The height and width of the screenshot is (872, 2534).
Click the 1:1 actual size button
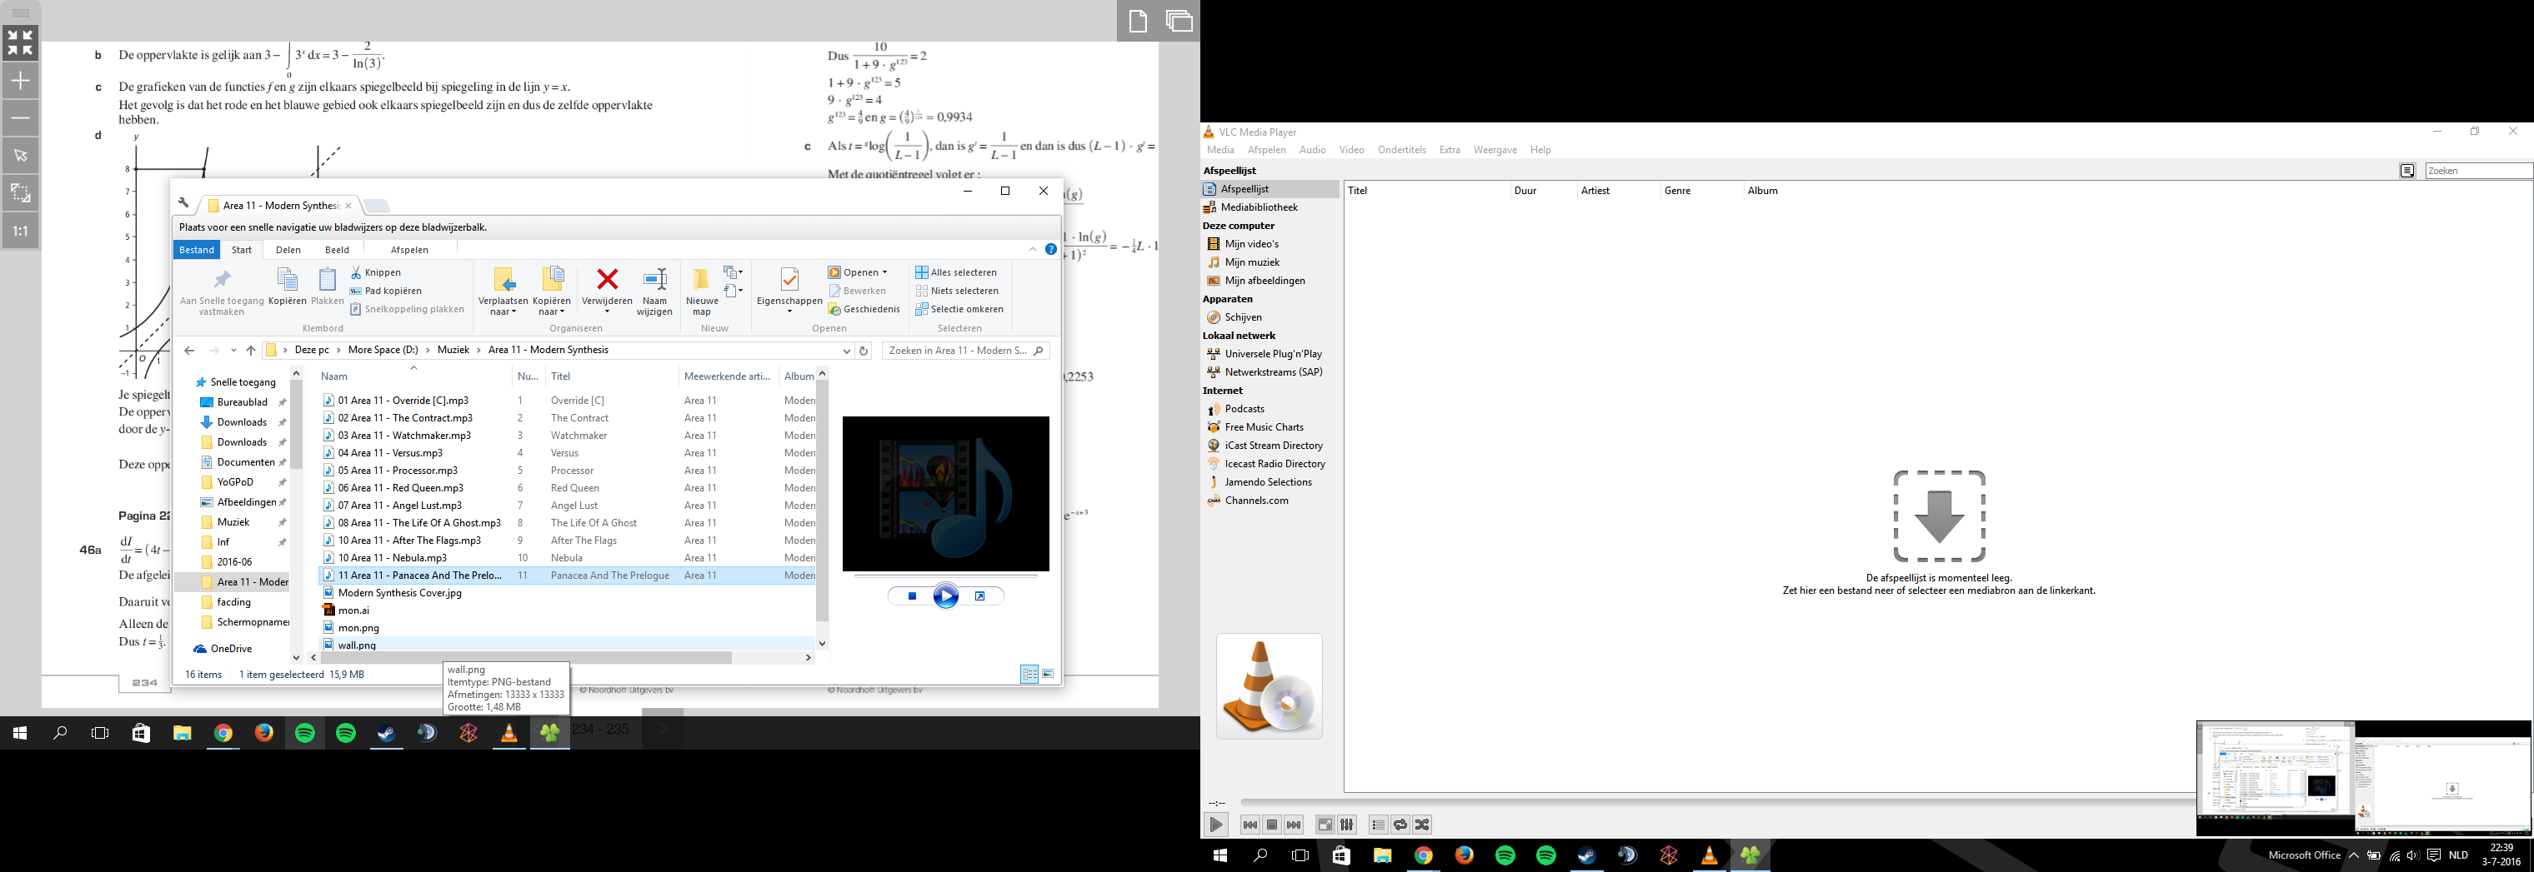[20, 231]
